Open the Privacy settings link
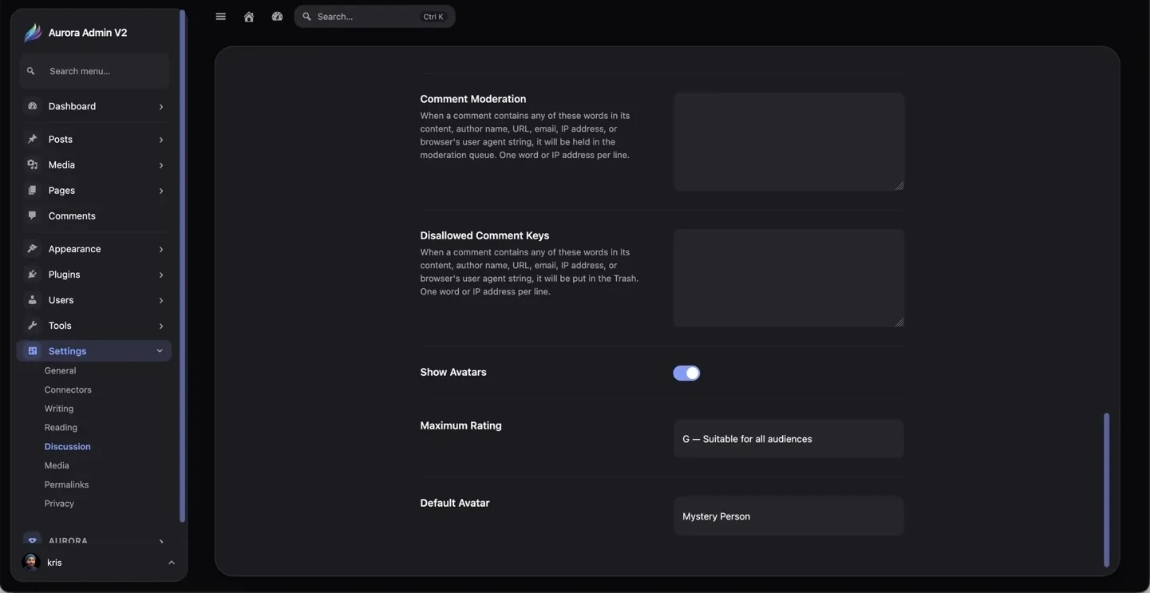The image size is (1150, 593). pyautogui.click(x=59, y=504)
